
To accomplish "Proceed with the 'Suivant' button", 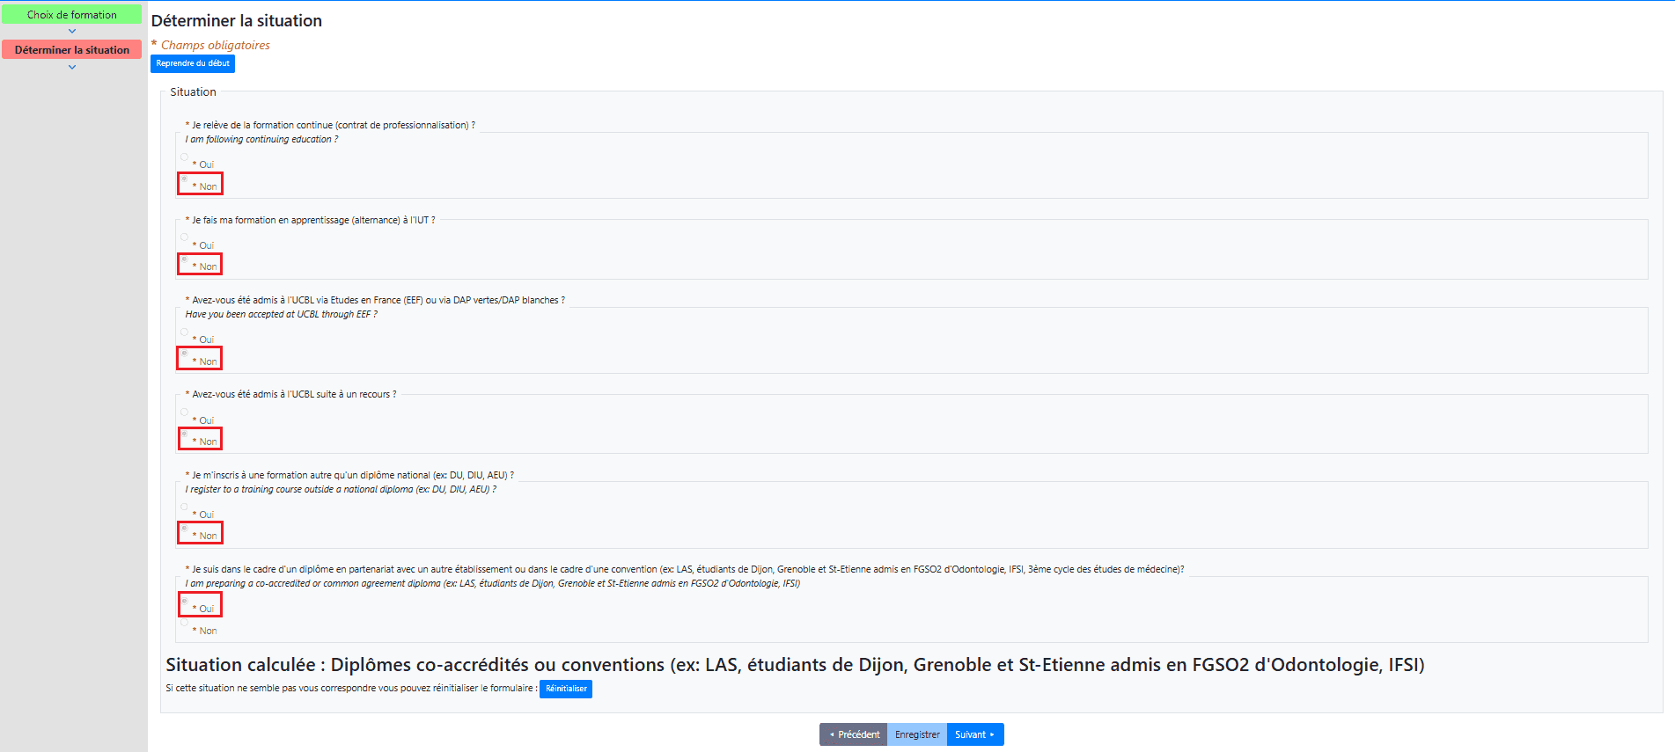I will (974, 734).
